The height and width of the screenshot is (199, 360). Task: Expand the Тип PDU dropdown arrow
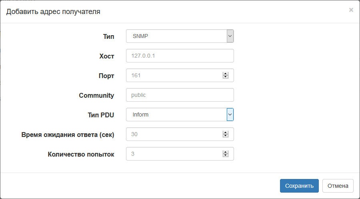(x=230, y=115)
